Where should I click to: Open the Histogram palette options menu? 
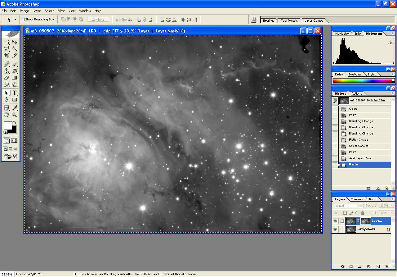click(x=393, y=33)
